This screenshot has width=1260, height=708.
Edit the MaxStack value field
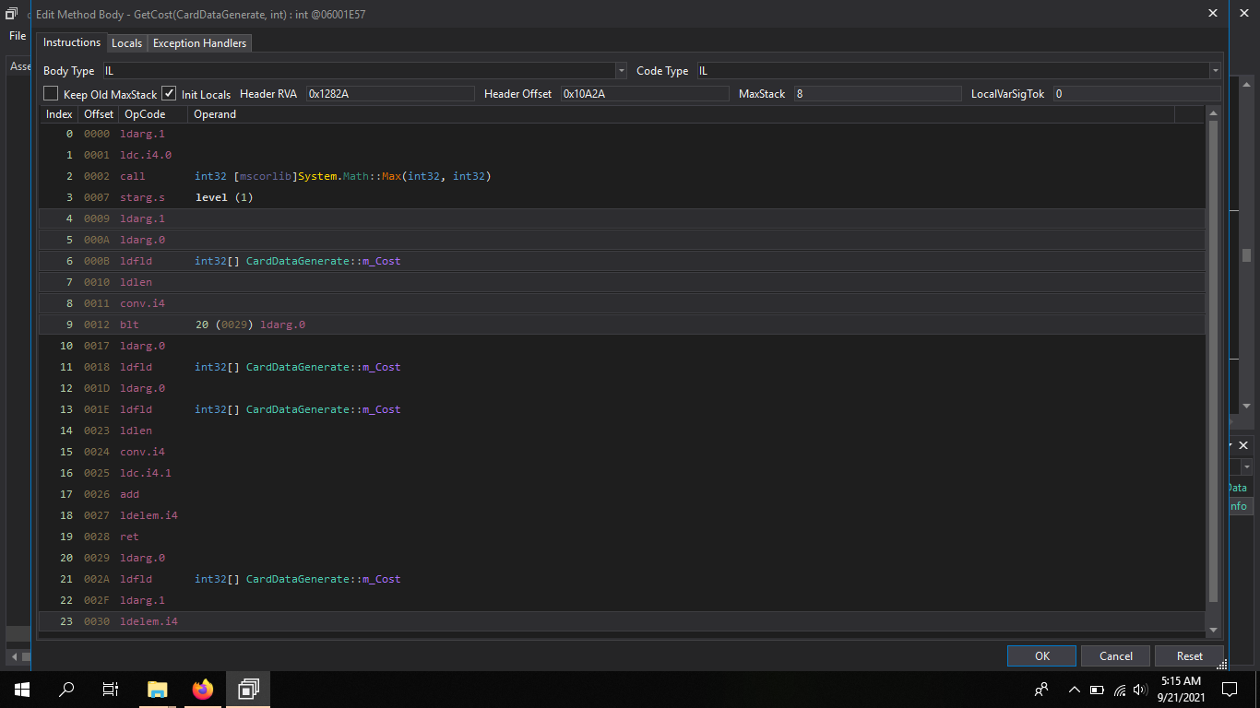tap(877, 94)
